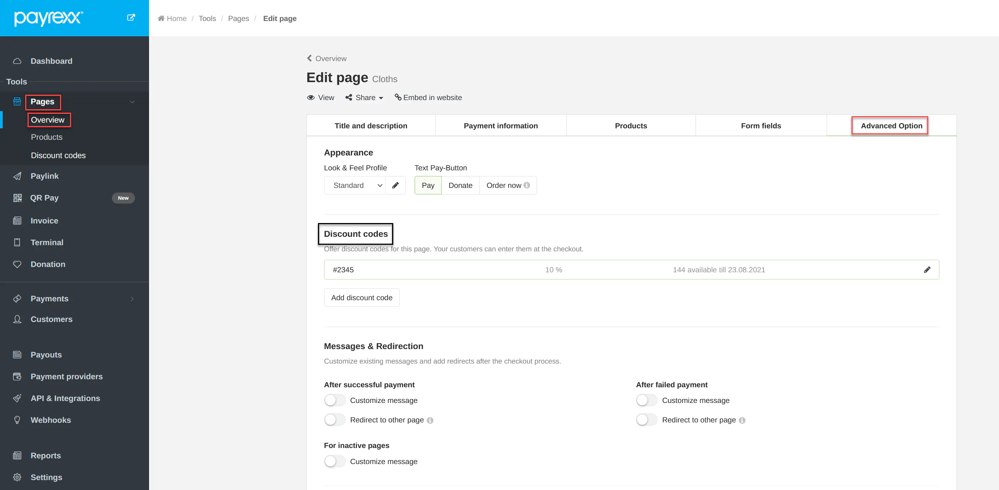Click the Paylink paper plane icon
999x490 pixels.
point(17,176)
